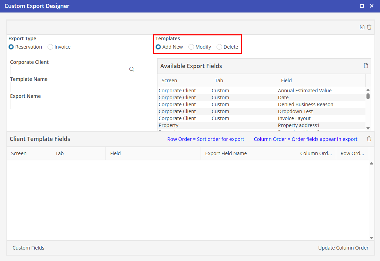380x261 pixels.
Task: Close the Custom Export Designer window
Action: 372,6
